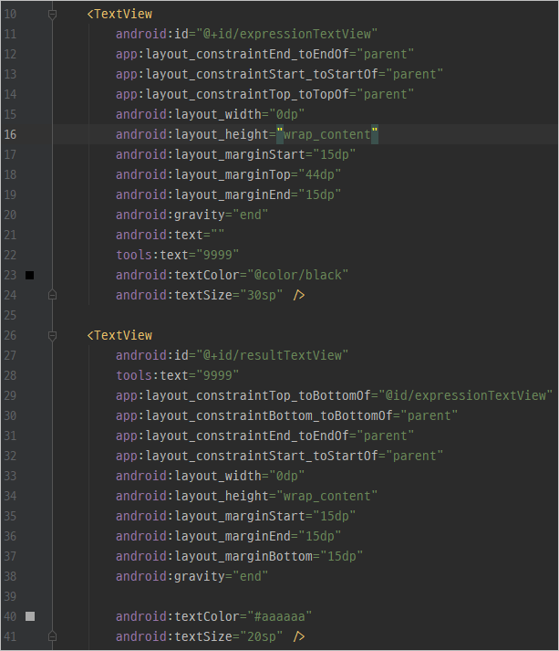The image size is (559, 651).
Task: Click layout_constraintEnd_toEndOf on line 31
Action: (x=265, y=436)
